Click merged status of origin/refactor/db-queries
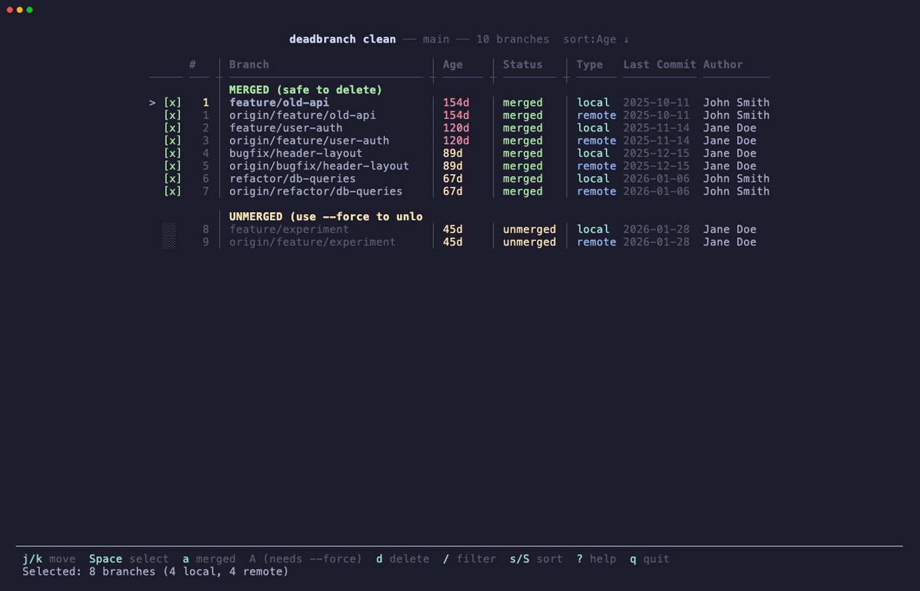The image size is (920, 591). [x=522, y=191]
